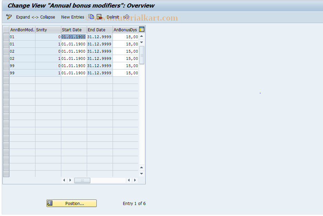Click the vertical scrollbar thumb
The image size is (323, 216).
click(142, 55)
